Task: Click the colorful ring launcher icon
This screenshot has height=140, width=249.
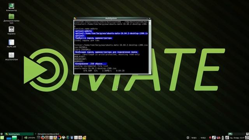Action: (x=60, y=138)
